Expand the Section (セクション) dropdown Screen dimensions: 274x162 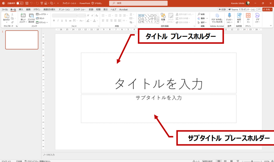(x=42, y=22)
